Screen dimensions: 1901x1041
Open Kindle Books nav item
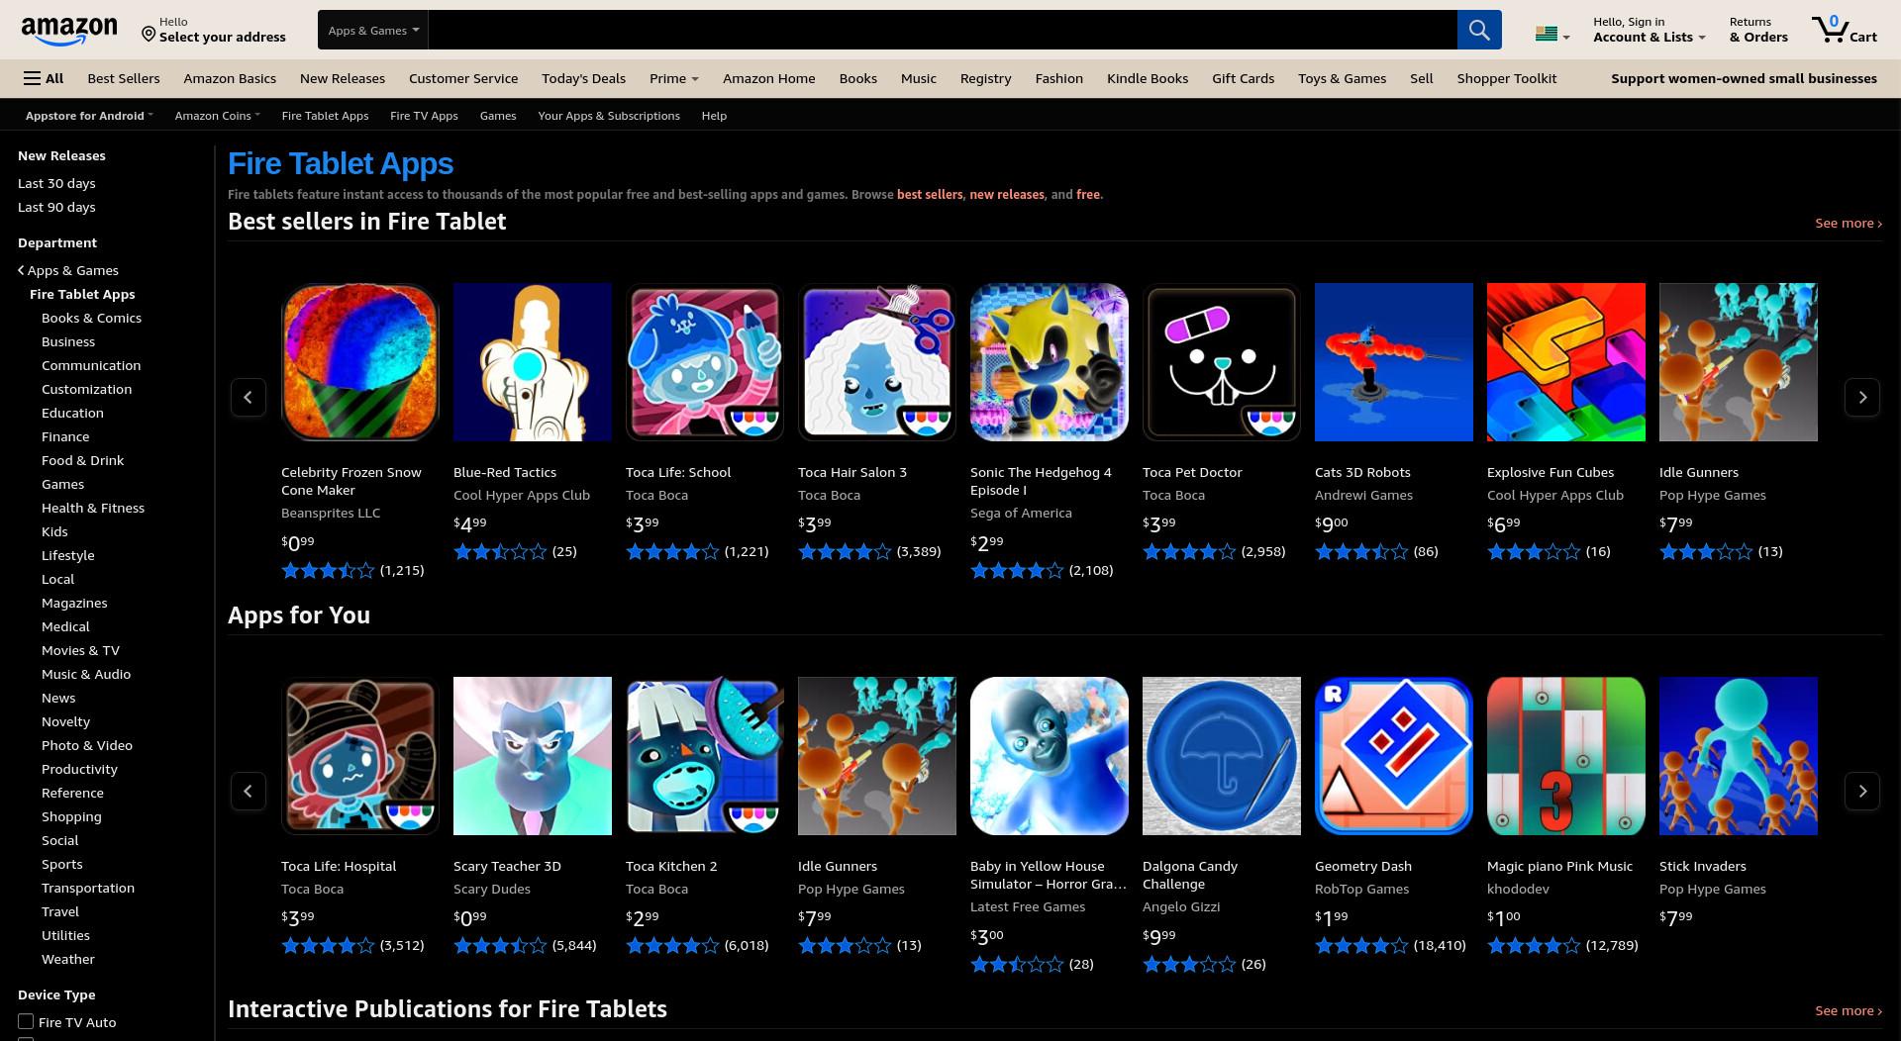click(x=1148, y=78)
